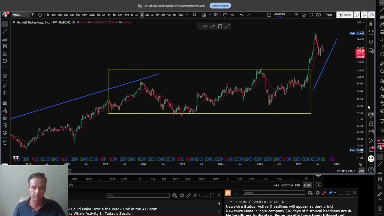Open the candlestick chart type menu

(x=195, y=15)
